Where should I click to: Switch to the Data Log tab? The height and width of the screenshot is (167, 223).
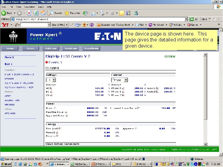[x=51, y=48]
